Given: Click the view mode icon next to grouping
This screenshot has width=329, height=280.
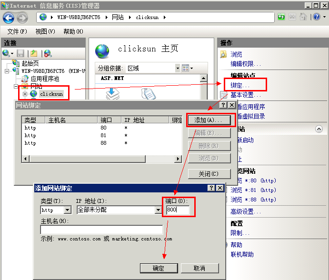Looking at the screenshot, I should click(x=185, y=68).
